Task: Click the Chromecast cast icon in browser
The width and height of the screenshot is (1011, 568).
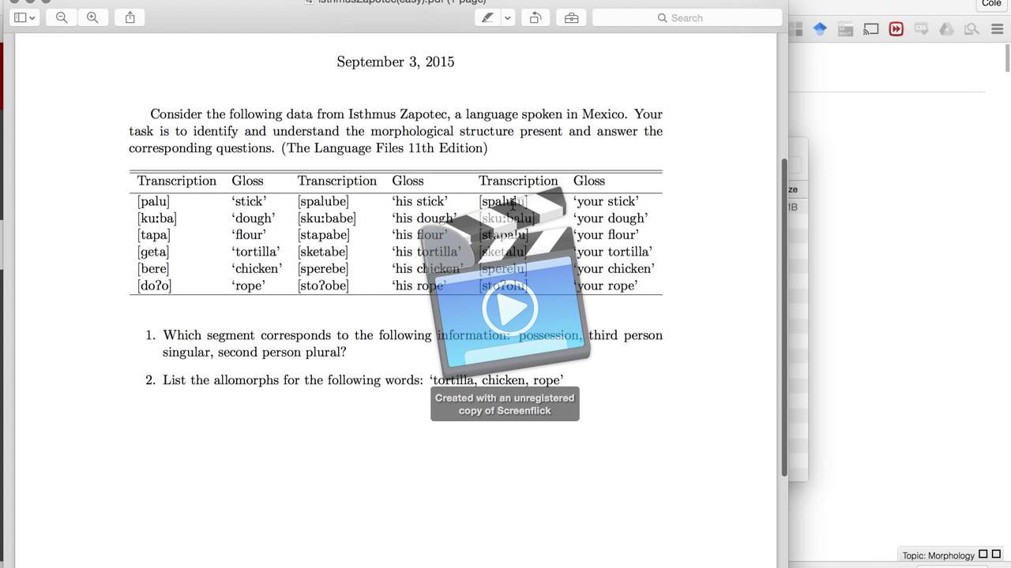Action: click(870, 29)
